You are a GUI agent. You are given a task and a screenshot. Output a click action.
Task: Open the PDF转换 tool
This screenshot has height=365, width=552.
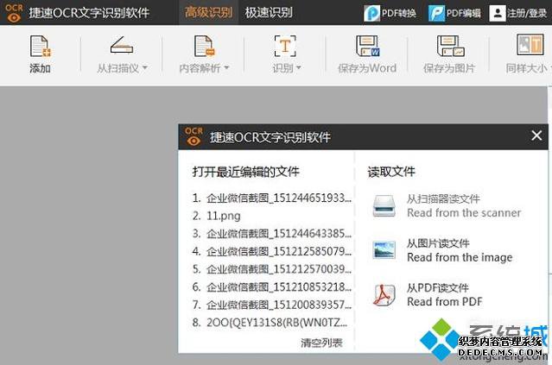390,13
